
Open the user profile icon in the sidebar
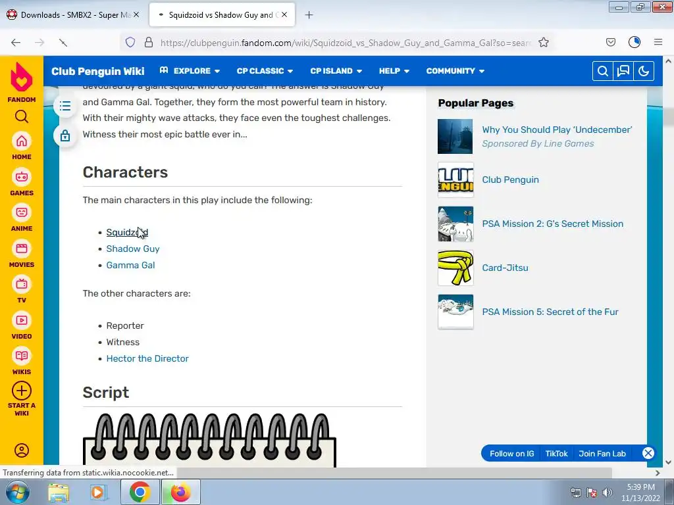[x=22, y=450]
